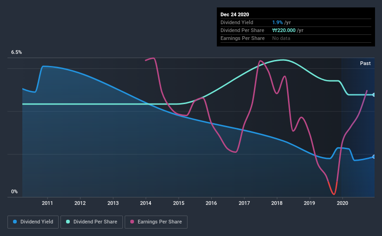Click the pink Earnings Per Share legend dot
Image resolution: width=382 pixels, height=236 pixels.
tap(132, 222)
